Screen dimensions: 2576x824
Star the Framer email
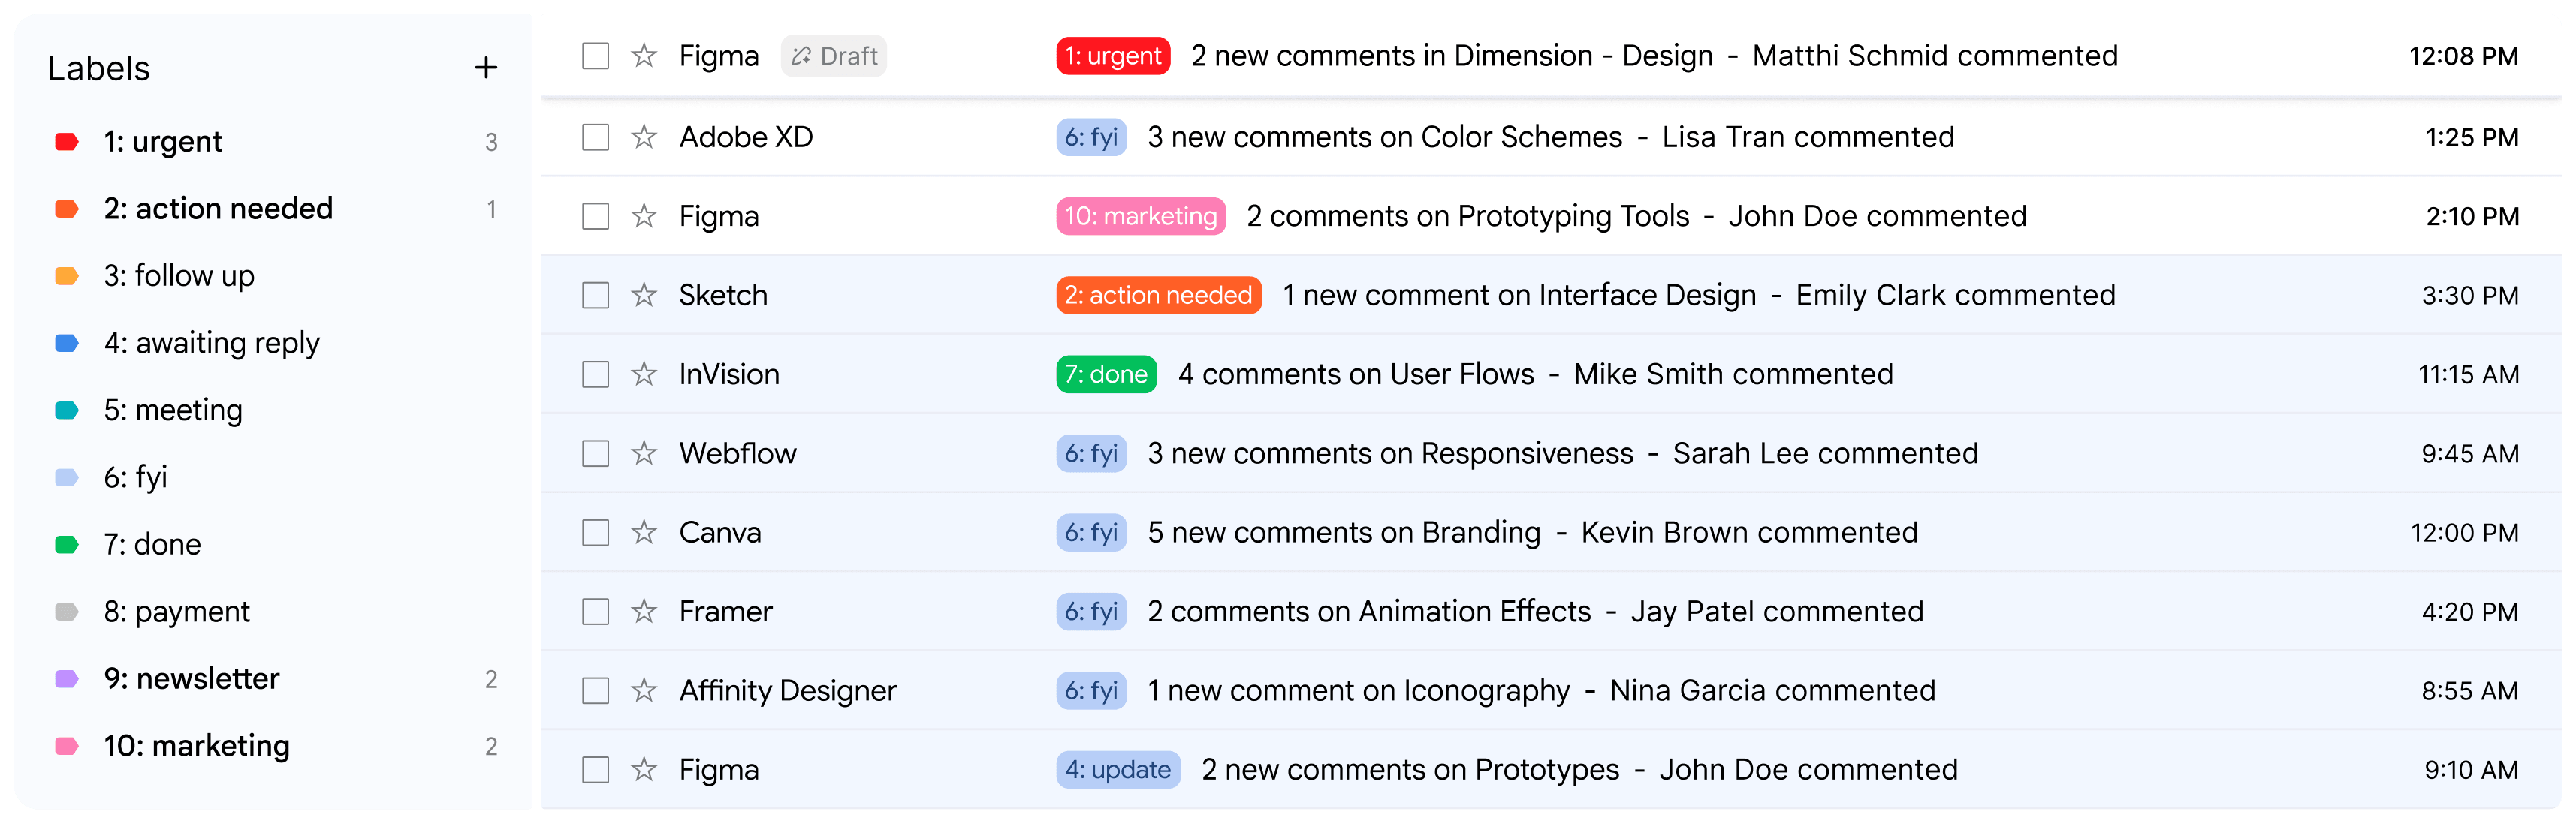[x=643, y=612]
